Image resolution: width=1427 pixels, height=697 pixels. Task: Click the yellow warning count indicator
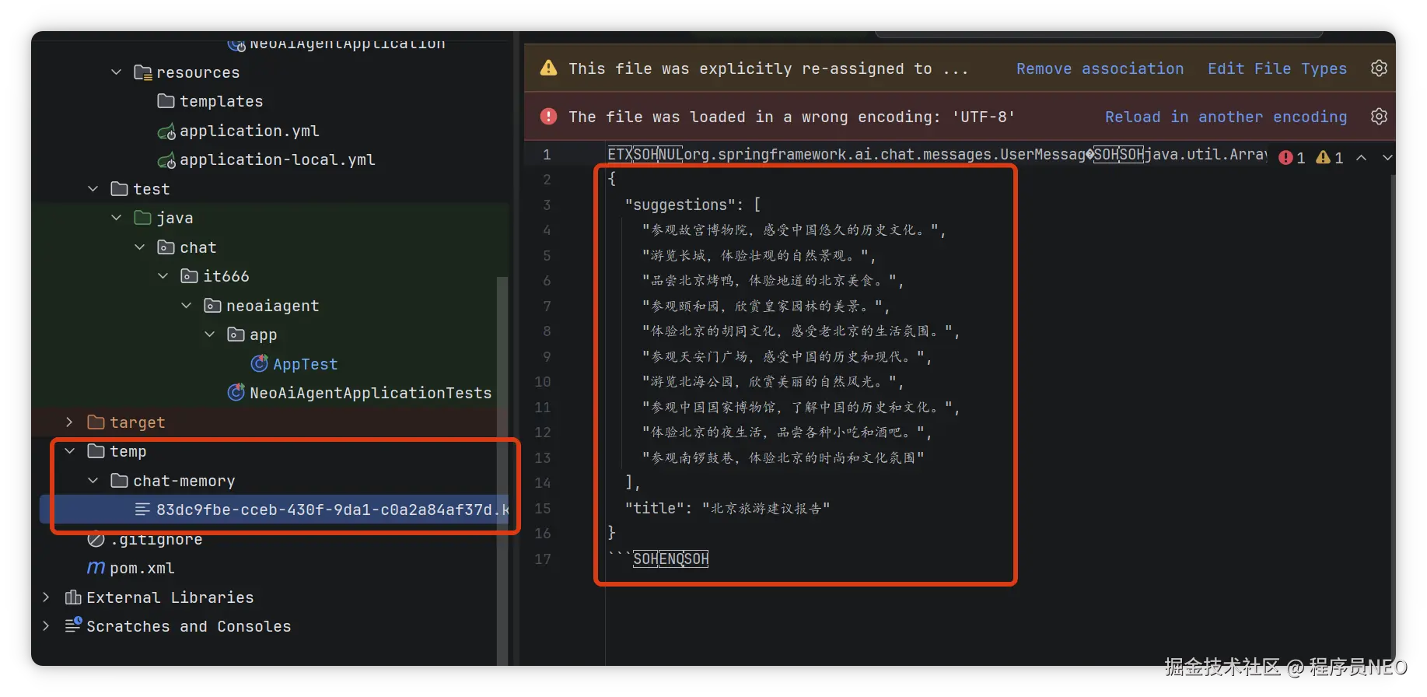point(1330,158)
